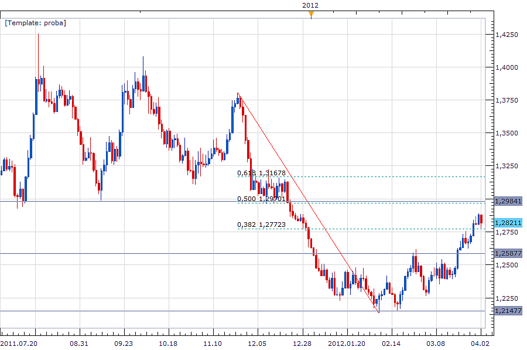Click the 04.02 date on time axis

480,343
